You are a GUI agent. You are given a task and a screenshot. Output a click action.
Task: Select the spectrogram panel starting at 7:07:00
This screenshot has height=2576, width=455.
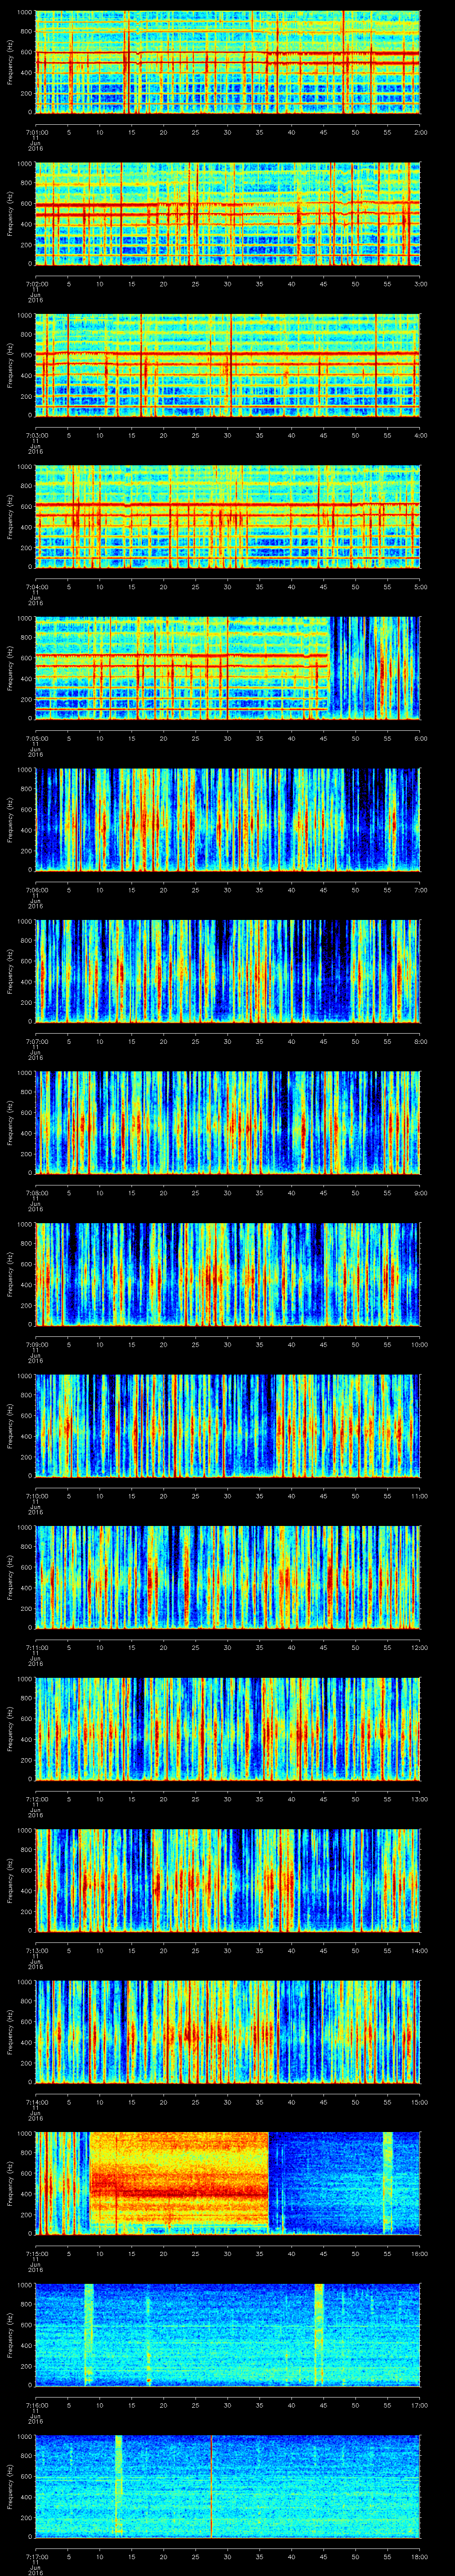(x=228, y=971)
